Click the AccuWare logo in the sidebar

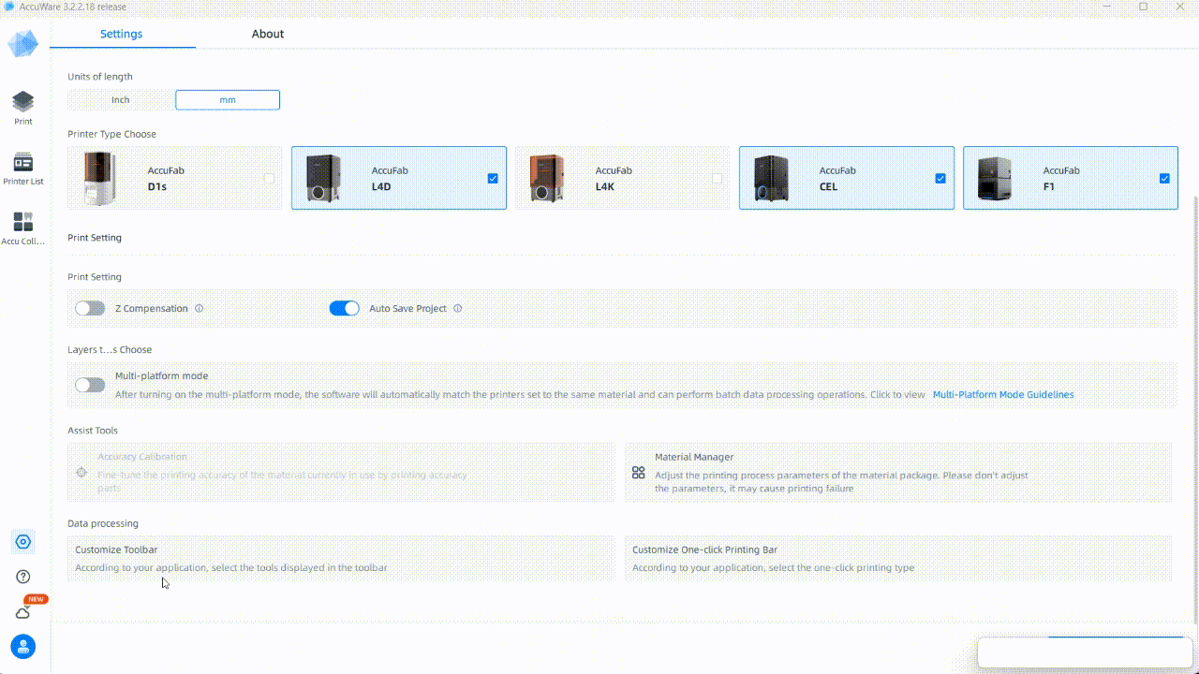23,43
